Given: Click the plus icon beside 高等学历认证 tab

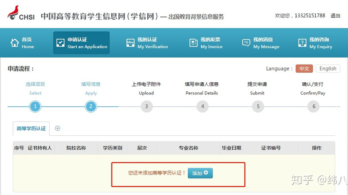Looking at the screenshot, I should (57, 128).
